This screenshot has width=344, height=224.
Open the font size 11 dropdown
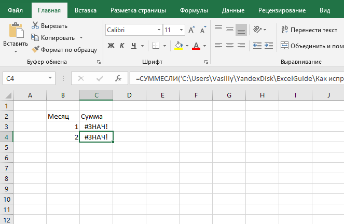tap(181, 30)
